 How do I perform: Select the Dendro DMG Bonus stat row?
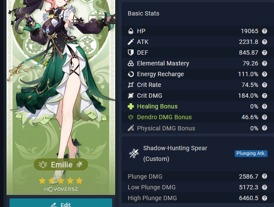(198, 117)
